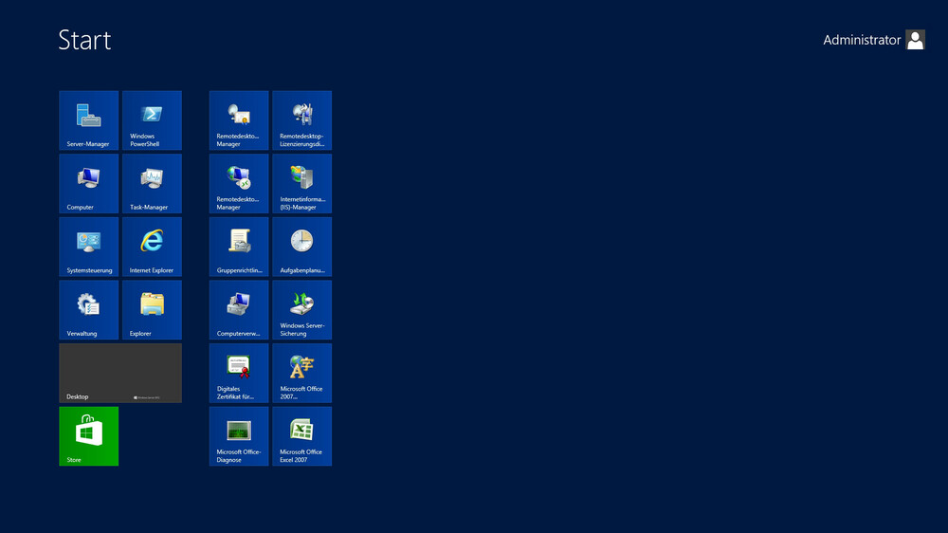Click the Administrator user account
Viewport: 948px width, 533px height.
point(872,40)
